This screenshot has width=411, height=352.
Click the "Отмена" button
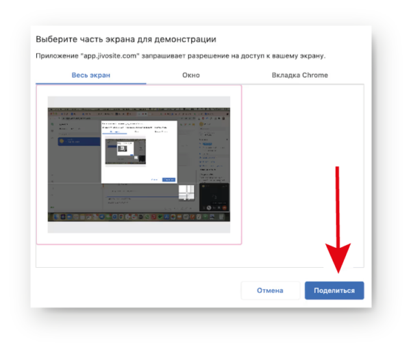tap(271, 290)
